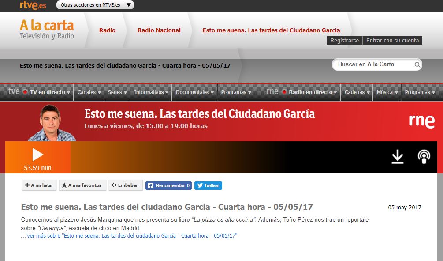Expand the TV Programas menu
This screenshot has height=261, width=443.
(236, 92)
